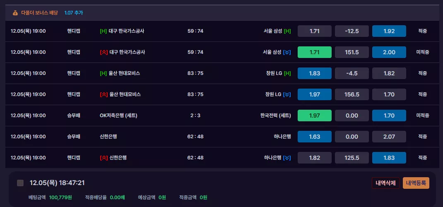The image size is (443, 207).
Task: Click 0.00 draw value in the 1.63 row
Action: (352, 137)
